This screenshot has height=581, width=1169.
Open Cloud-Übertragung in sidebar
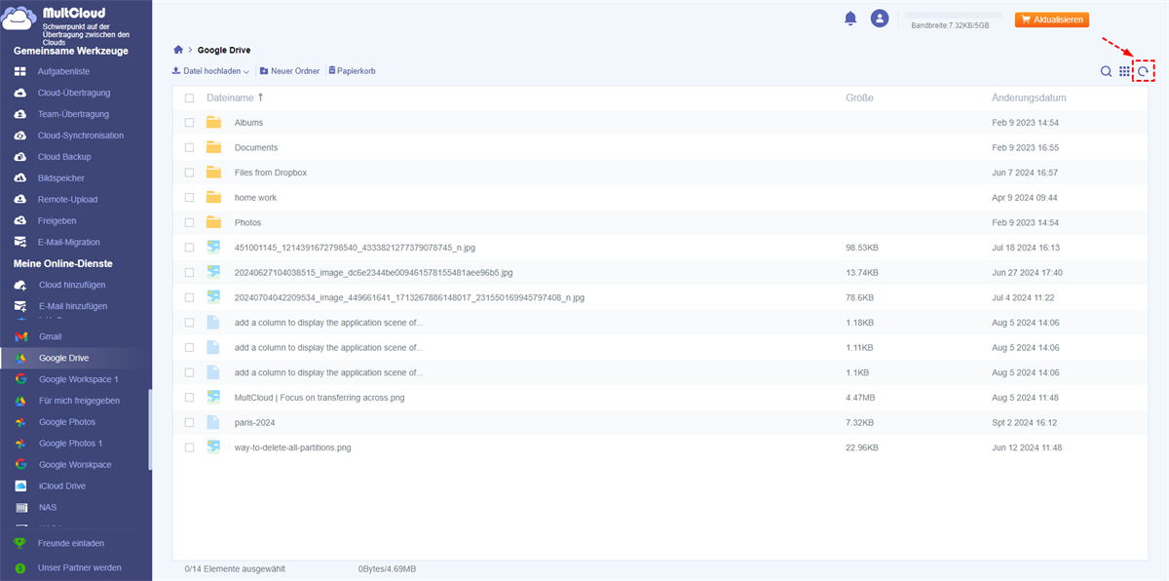point(73,93)
